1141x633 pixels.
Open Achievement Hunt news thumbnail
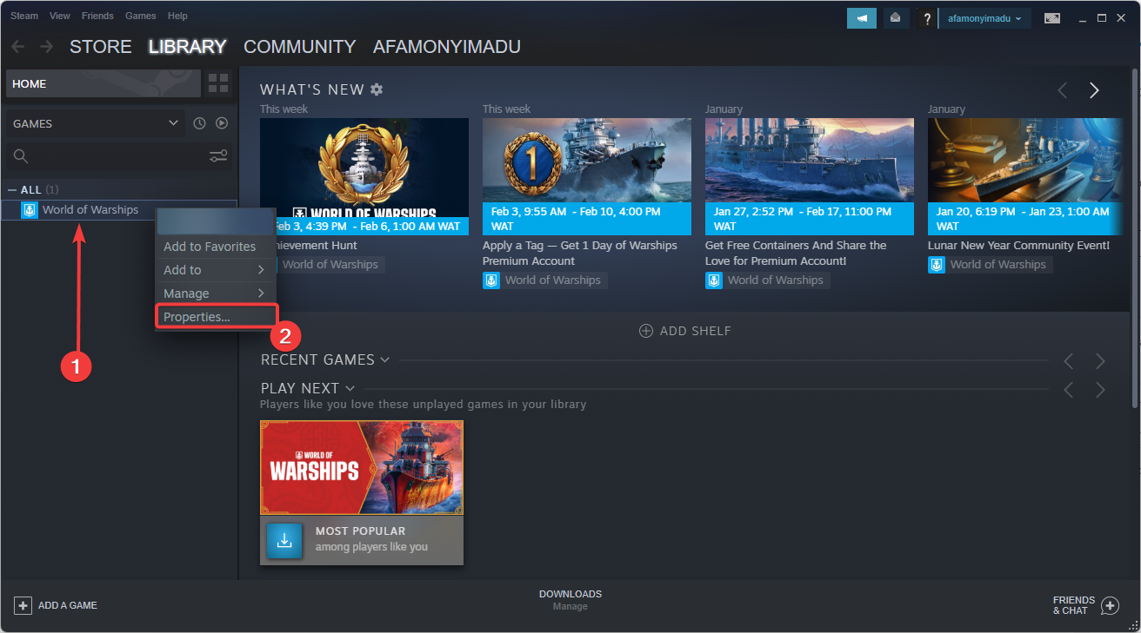364,177
